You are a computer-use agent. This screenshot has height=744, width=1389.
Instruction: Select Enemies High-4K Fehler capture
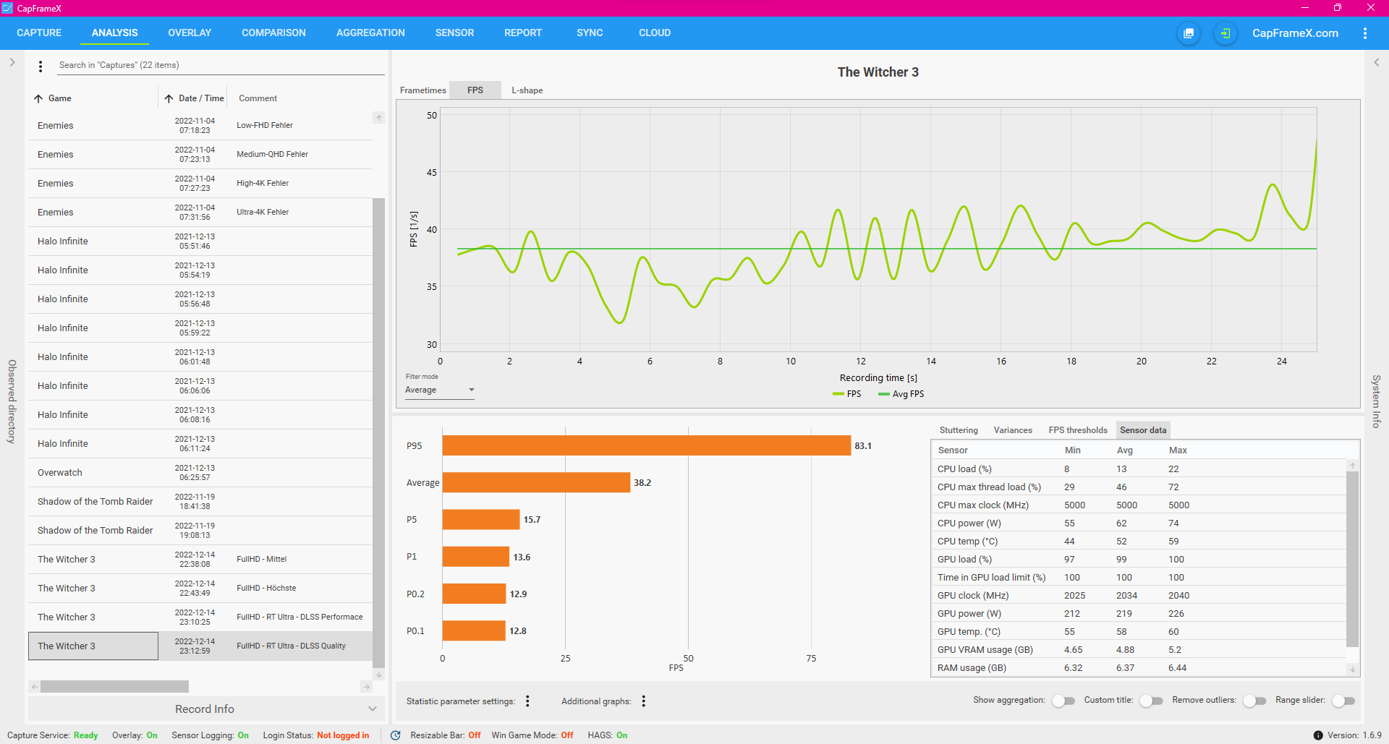(x=200, y=184)
